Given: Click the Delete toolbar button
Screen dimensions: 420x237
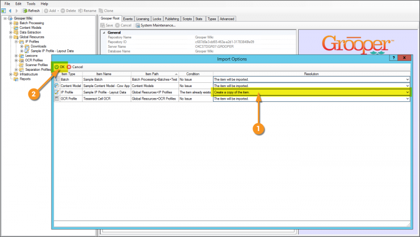Looking at the screenshot, I should point(68,10).
